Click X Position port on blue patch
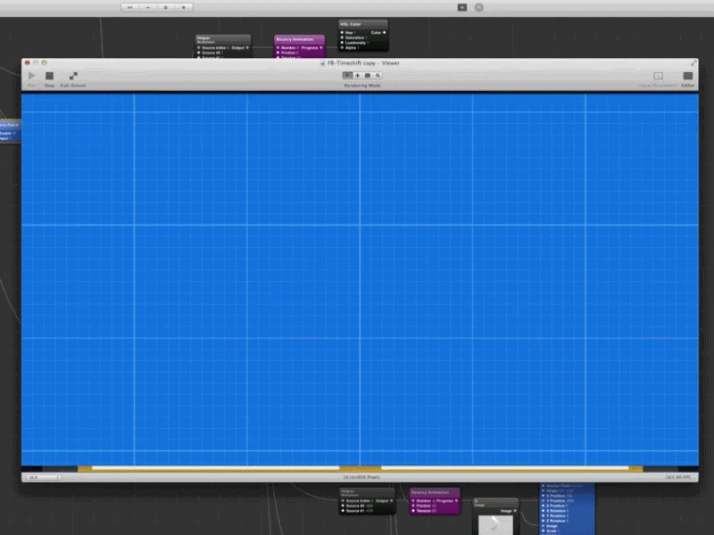 point(544,496)
